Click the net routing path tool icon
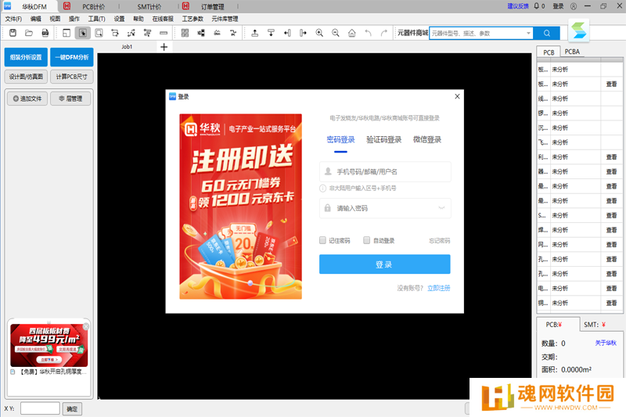The width and height of the screenshot is (626, 417). [131, 33]
